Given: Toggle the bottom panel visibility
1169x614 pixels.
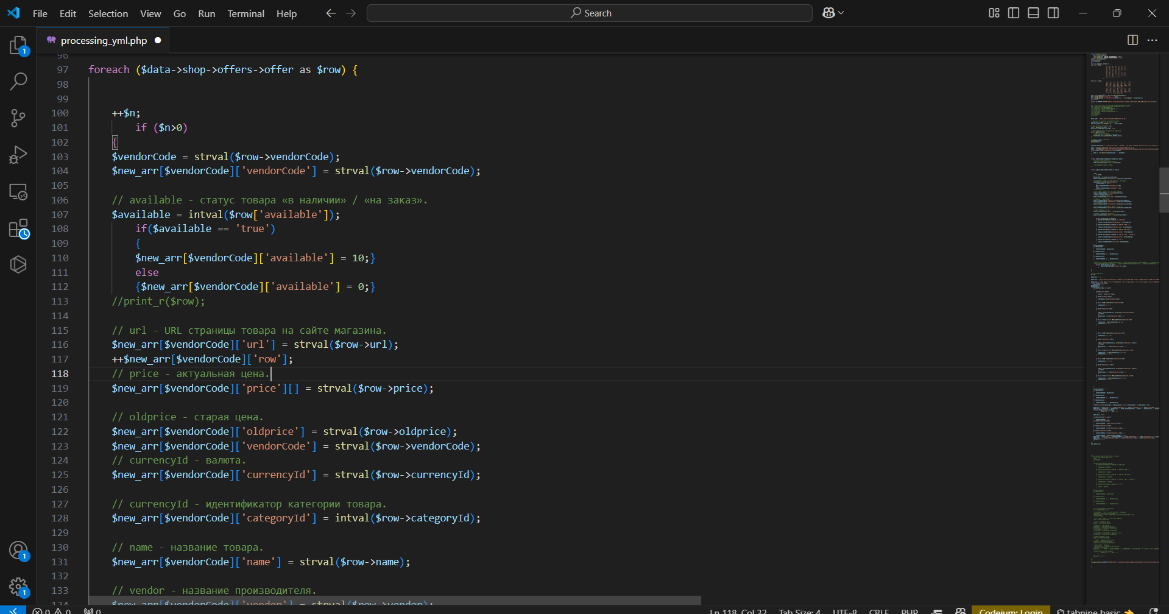Looking at the screenshot, I should [x=1033, y=13].
